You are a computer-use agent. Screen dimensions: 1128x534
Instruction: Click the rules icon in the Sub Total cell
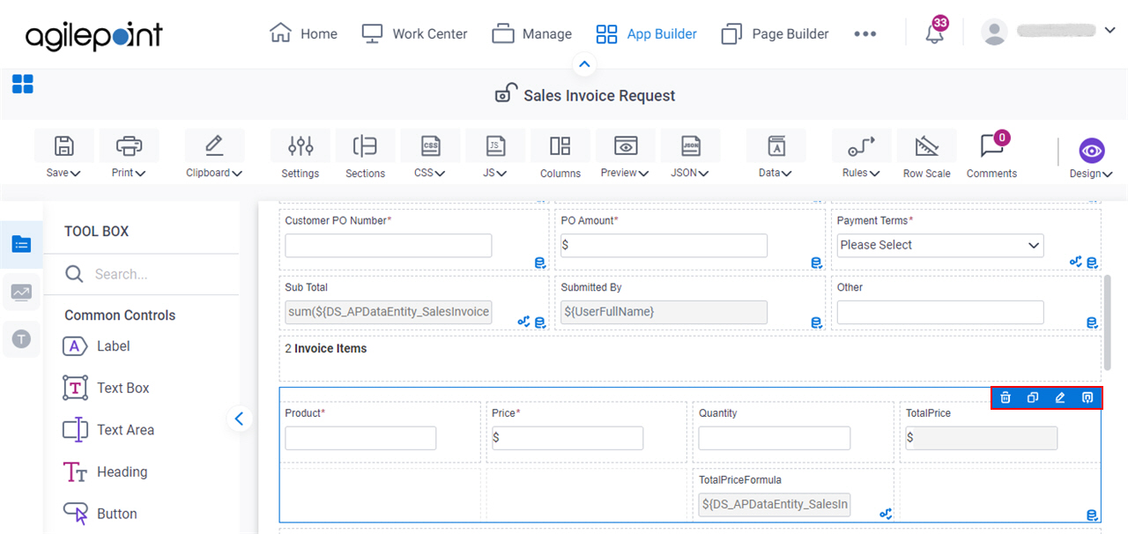(x=524, y=322)
